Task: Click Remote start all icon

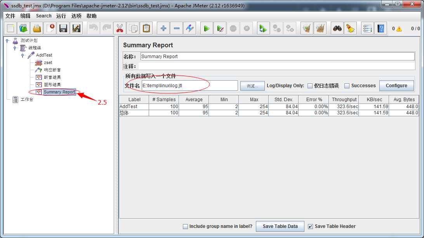Action: point(263,28)
